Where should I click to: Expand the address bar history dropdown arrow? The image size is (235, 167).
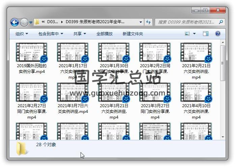click(x=141, y=22)
